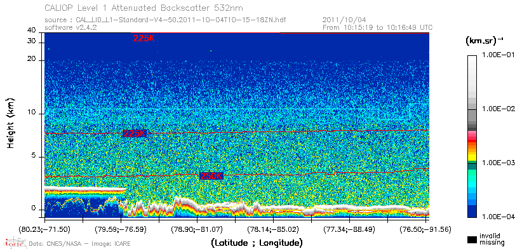The image size is (515, 249).
Task: Click the Height (km) axis label
Action: coord(11,123)
